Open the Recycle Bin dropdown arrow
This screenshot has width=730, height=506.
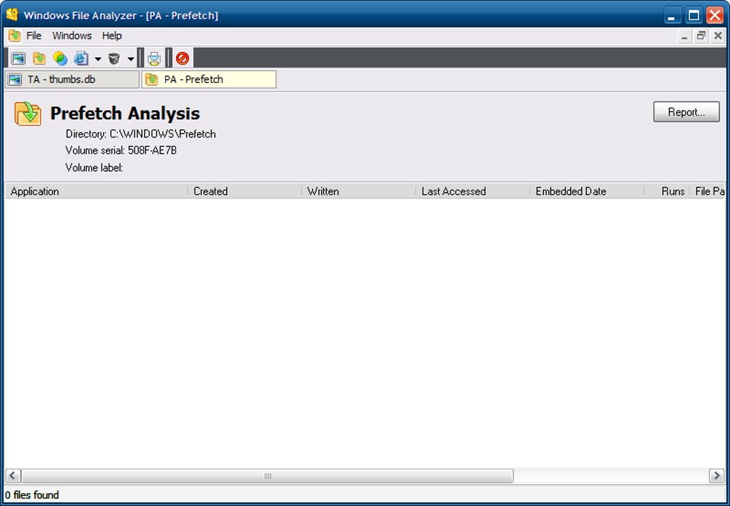click(x=130, y=58)
